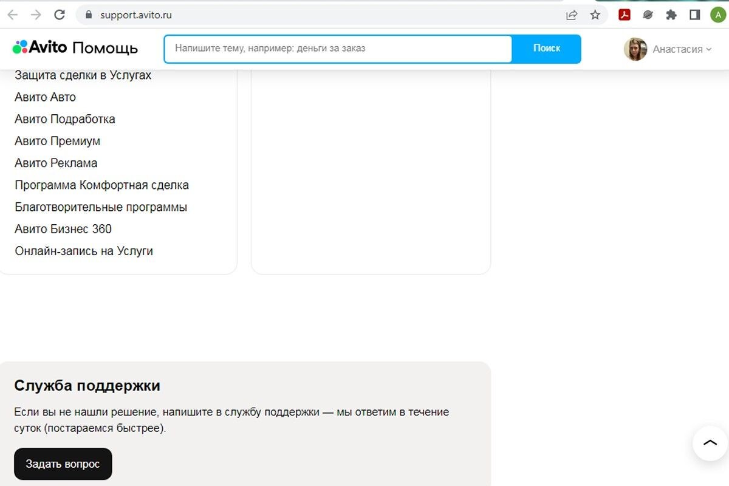
Task: Click the padlock site info icon
Action: 88,15
